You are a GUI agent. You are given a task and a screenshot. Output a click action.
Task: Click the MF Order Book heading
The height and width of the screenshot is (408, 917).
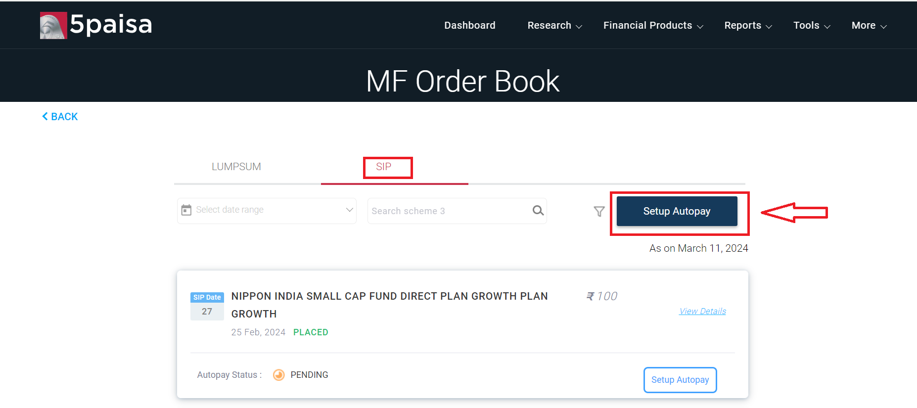462,81
